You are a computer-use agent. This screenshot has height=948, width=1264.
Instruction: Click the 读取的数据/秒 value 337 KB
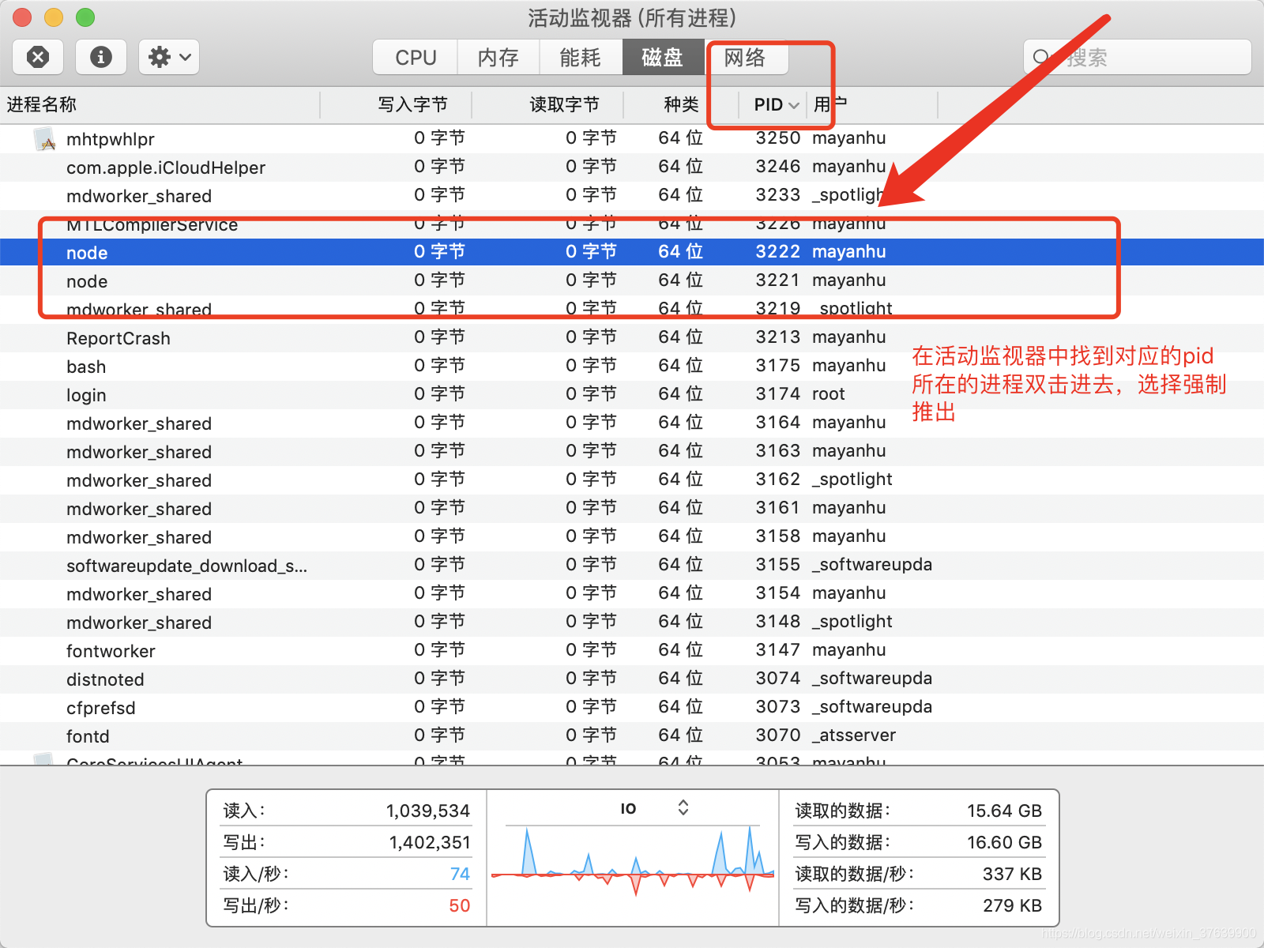[x=1012, y=874]
